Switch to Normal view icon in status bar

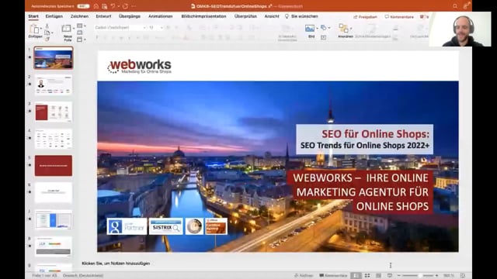356,276
